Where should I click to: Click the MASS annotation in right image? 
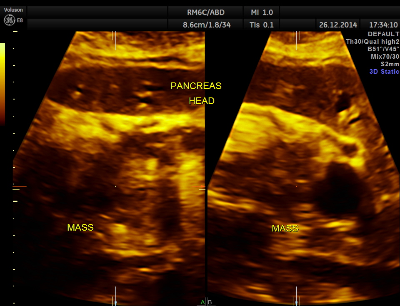click(285, 229)
